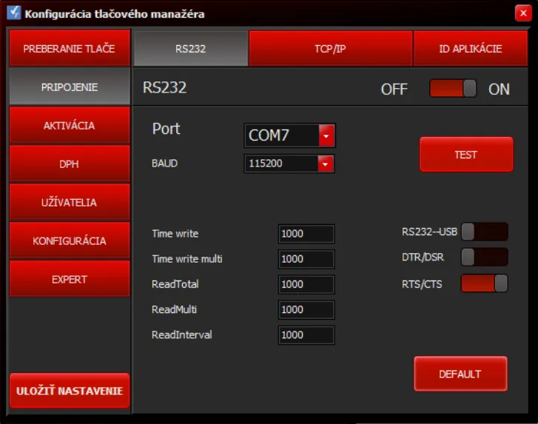The height and width of the screenshot is (424, 538).
Task: Focus the ReadTotal field
Action: tap(306, 284)
